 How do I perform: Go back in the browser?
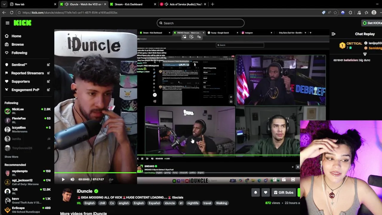[x=4, y=13]
